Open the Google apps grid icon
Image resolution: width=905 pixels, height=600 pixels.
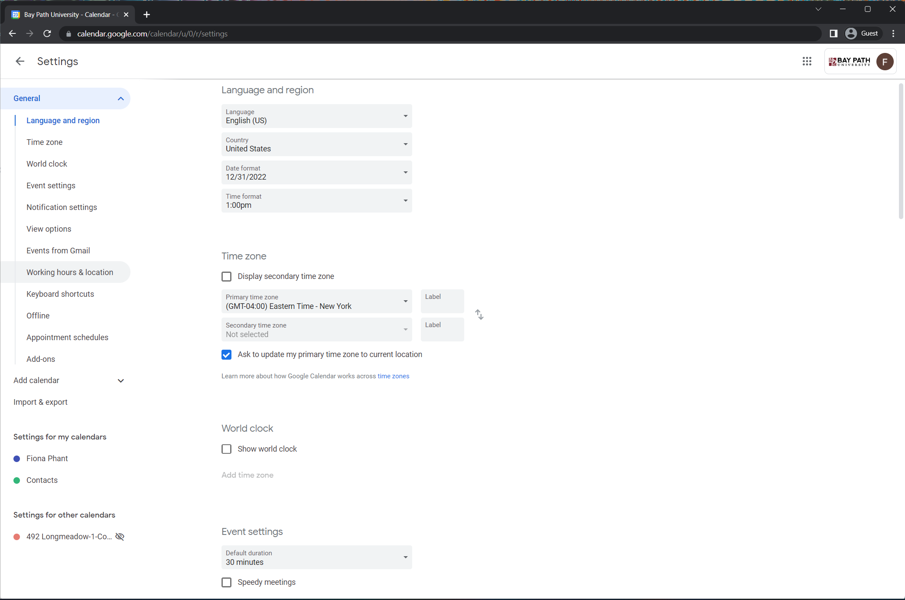point(807,61)
